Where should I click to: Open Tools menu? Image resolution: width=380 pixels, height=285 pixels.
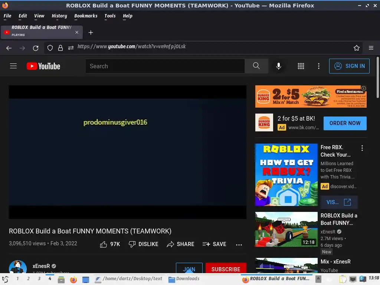point(110,16)
